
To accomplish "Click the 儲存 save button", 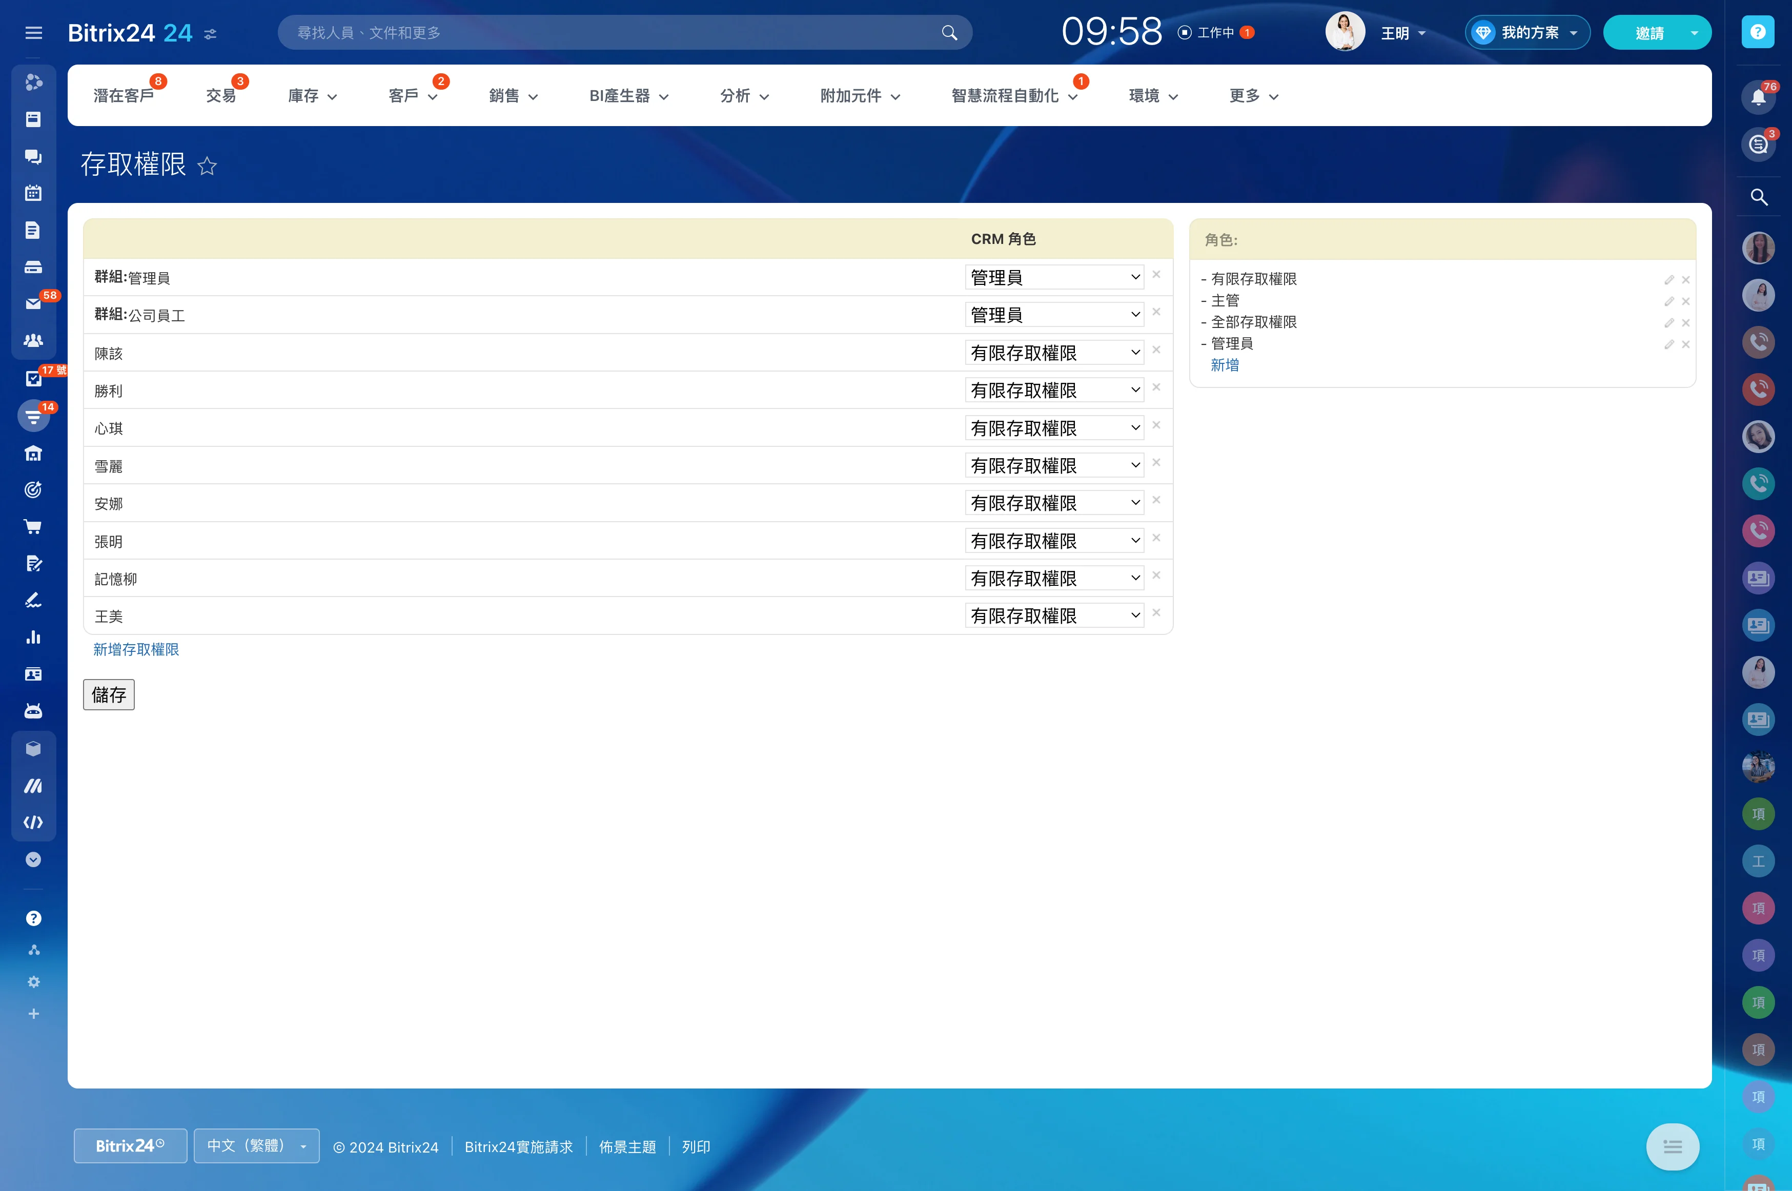I will coord(109,694).
